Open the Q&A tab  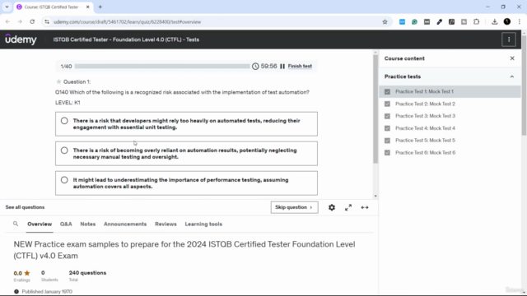(66, 224)
